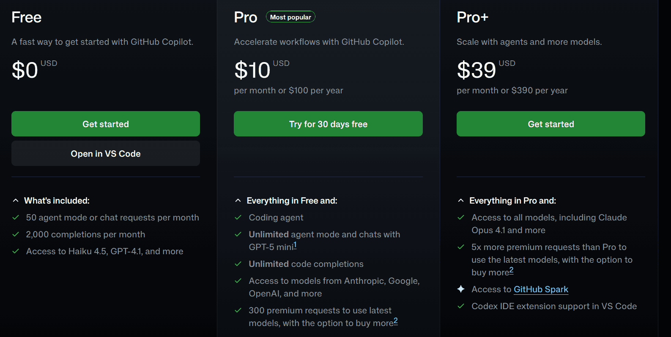Image resolution: width=671 pixels, height=337 pixels.
Task: Click the checkmark next to Coding agent
Action: (238, 217)
